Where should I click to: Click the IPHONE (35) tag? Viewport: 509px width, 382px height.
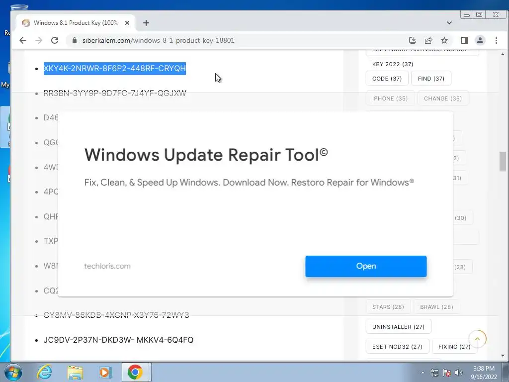point(390,98)
